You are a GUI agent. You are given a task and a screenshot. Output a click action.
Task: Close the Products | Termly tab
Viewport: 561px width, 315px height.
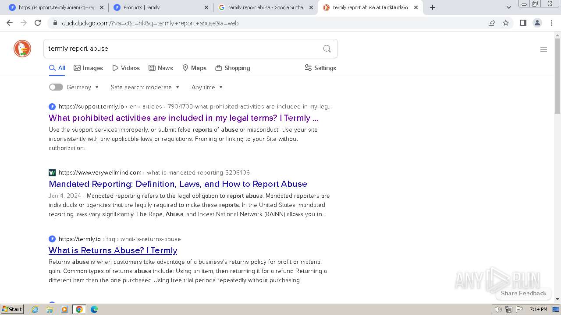(206, 7)
